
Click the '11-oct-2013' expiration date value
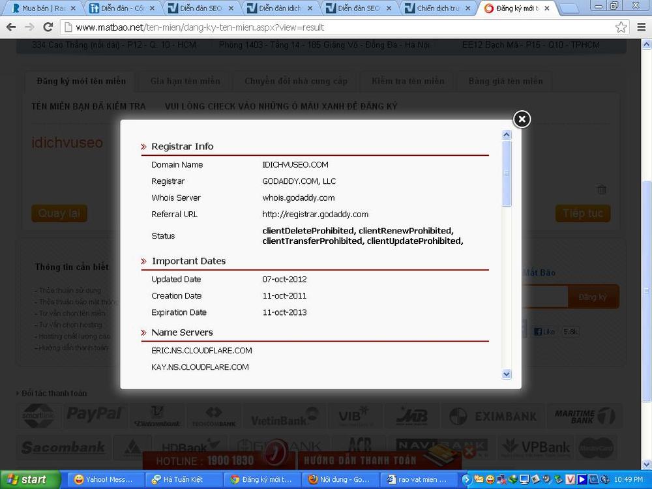(x=284, y=312)
